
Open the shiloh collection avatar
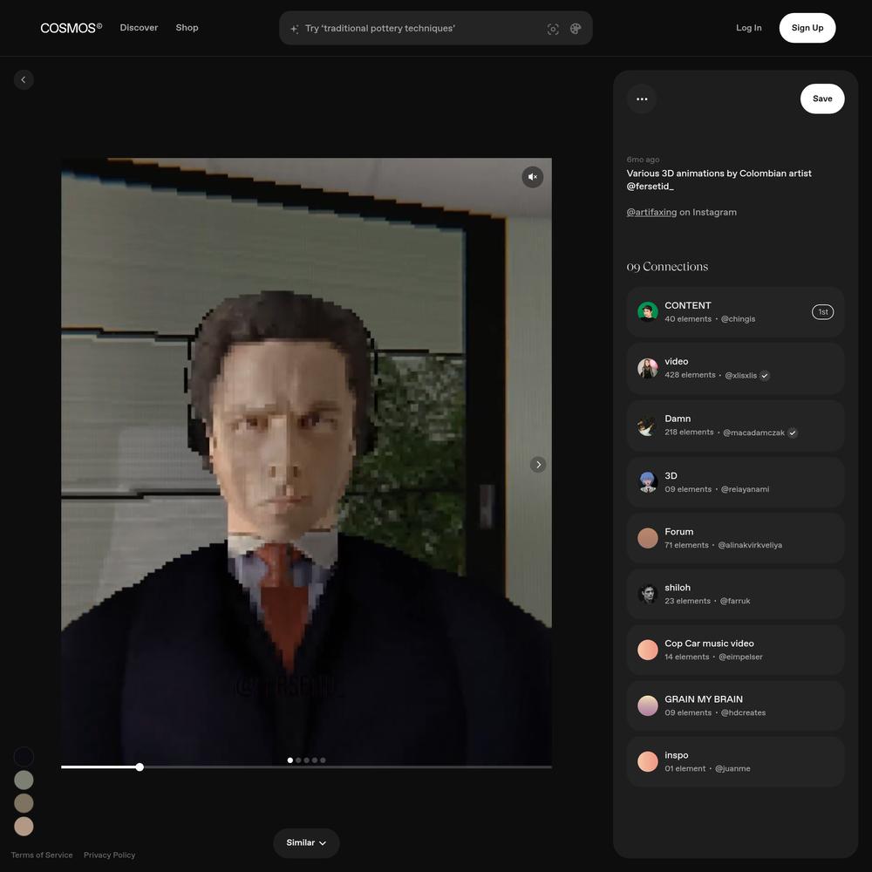tap(647, 594)
